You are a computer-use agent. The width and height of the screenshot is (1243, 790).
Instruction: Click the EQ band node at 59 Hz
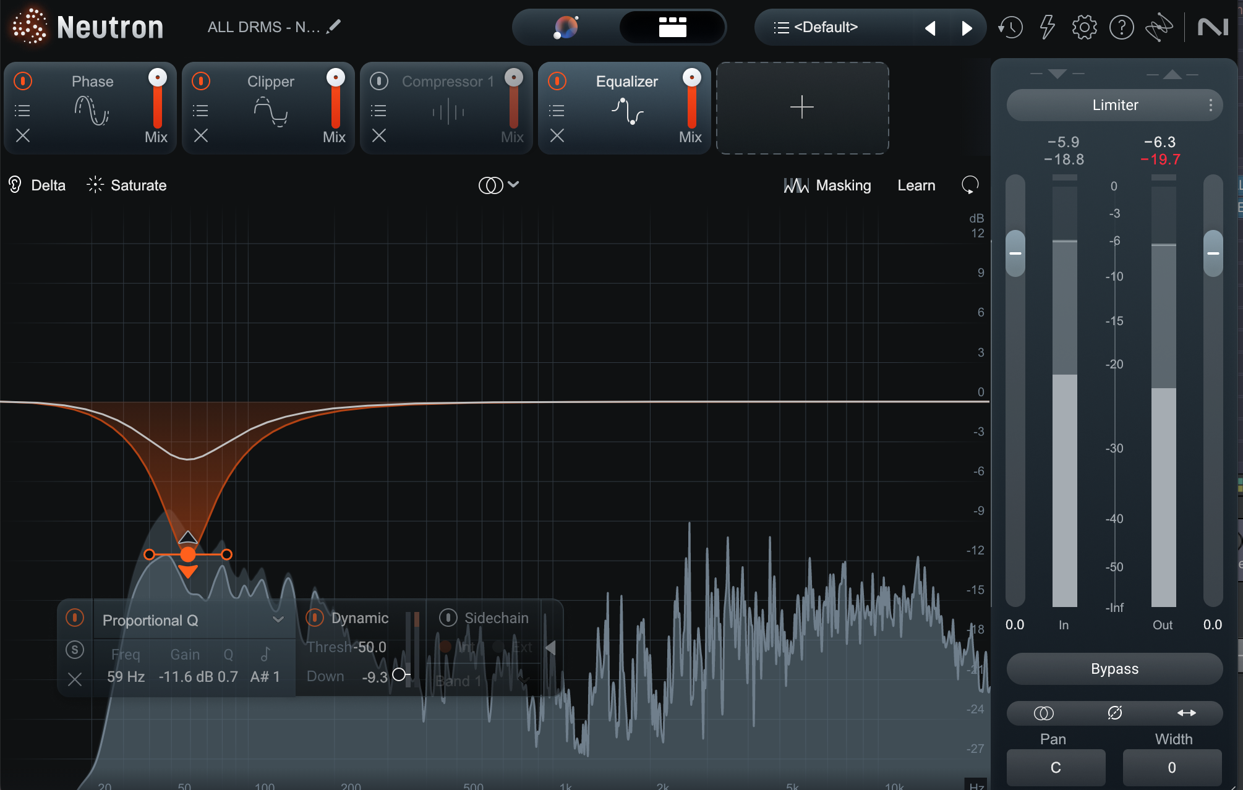click(188, 554)
